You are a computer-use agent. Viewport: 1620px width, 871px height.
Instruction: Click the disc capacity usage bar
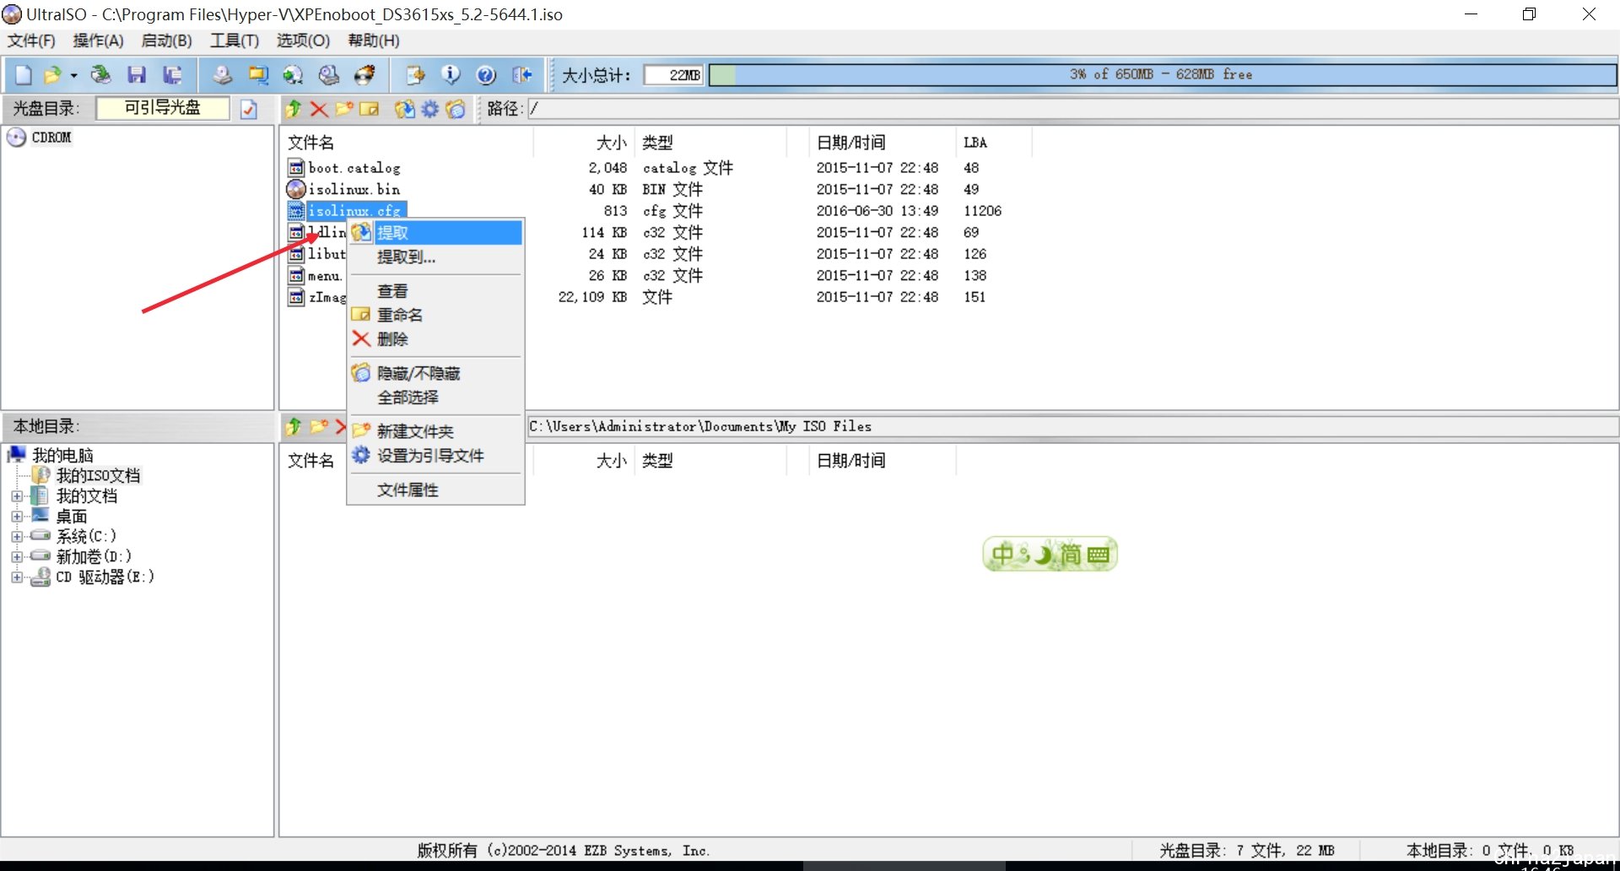click(x=1163, y=75)
